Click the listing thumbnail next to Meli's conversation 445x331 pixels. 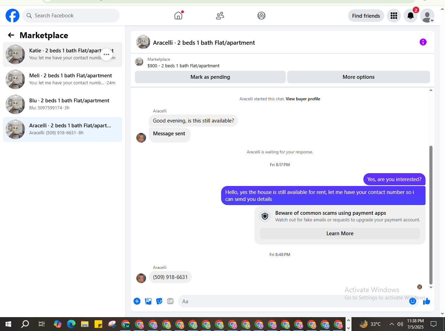[15, 79]
